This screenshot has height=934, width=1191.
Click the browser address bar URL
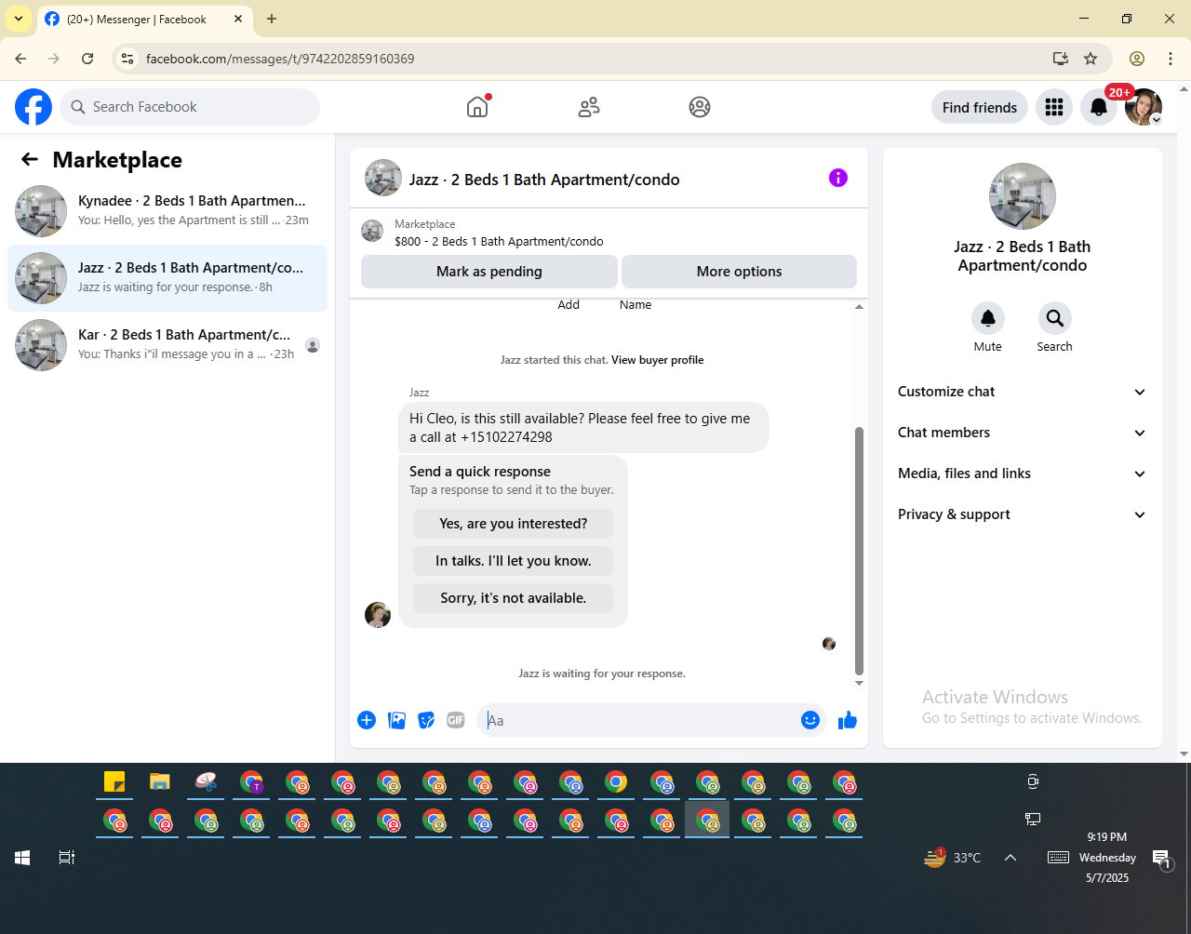point(280,59)
